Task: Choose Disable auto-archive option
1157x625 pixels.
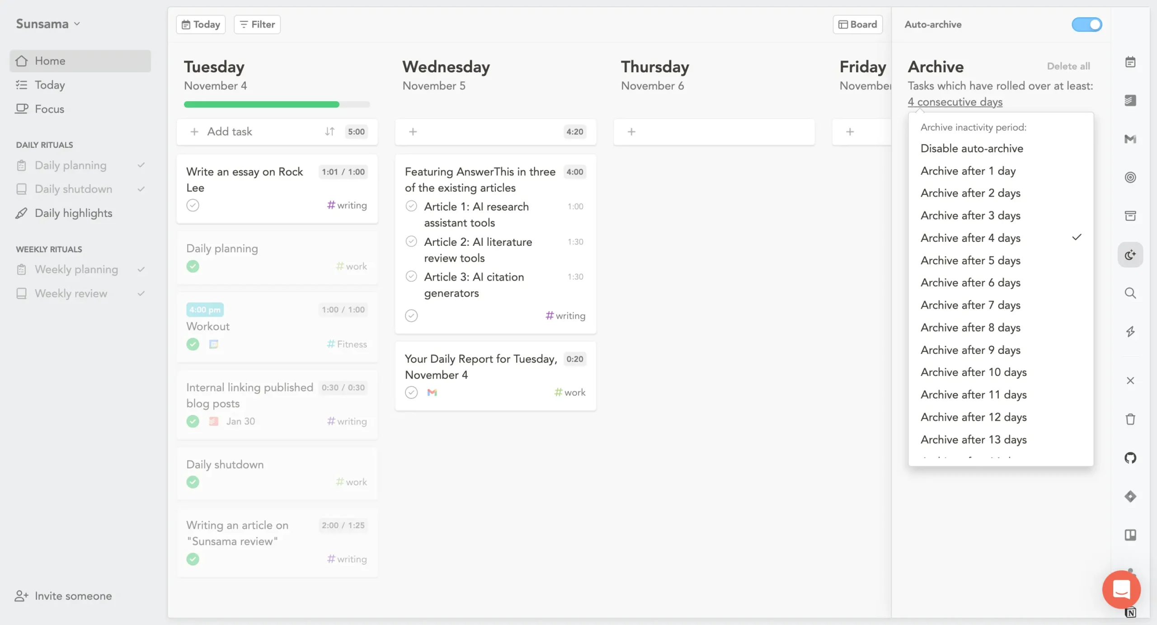Action: (972, 148)
